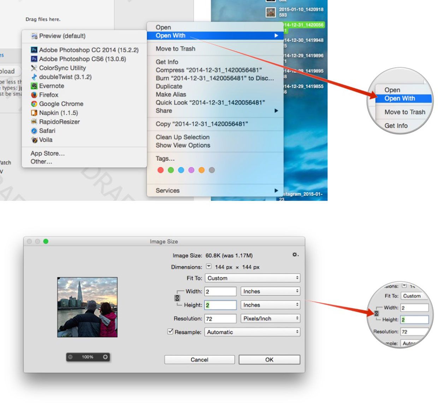438x403 pixels.
Task: Click the gear settings icon in Image Size
Action: (295, 255)
